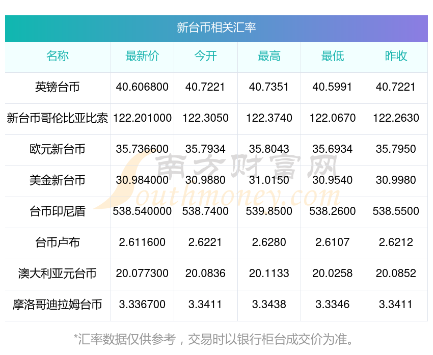Click the 台币卢布 currency pair

coord(58,242)
